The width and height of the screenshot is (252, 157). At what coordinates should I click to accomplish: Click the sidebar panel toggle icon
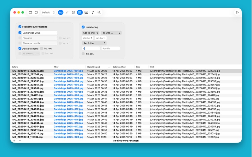click(x=30, y=12)
